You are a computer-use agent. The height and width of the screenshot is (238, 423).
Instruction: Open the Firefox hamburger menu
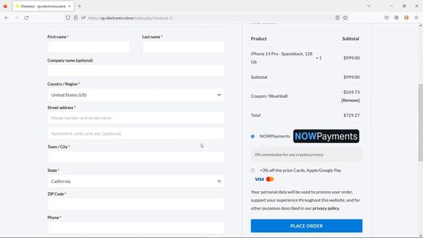click(416, 18)
